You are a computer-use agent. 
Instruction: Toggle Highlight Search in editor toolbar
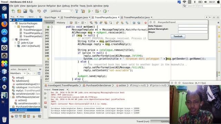coord(106,23)
